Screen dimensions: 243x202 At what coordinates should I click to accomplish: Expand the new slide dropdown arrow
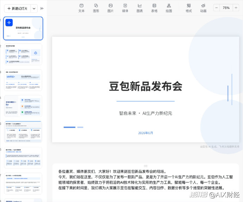(x=34, y=8)
